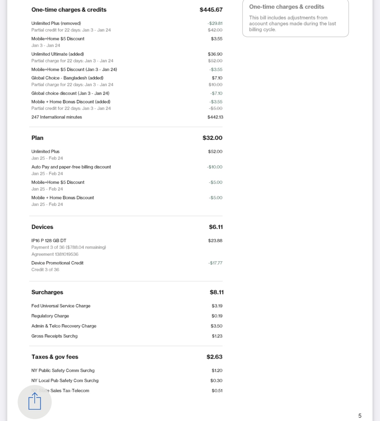Click NY Public Safety Comm Surchg line

coord(63,371)
